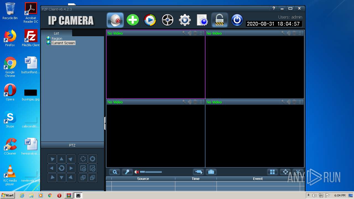This screenshot has height=199, width=354.
Task: Select Current Screen in the device list
Action: tap(63, 43)
